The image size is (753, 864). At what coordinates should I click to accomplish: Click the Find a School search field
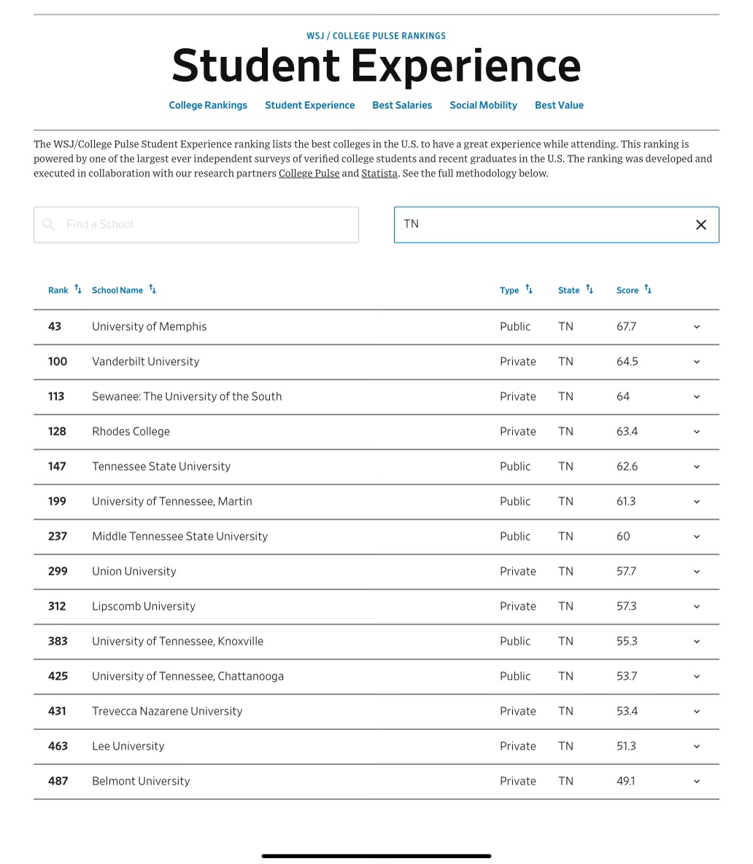(x=204, y=225)
